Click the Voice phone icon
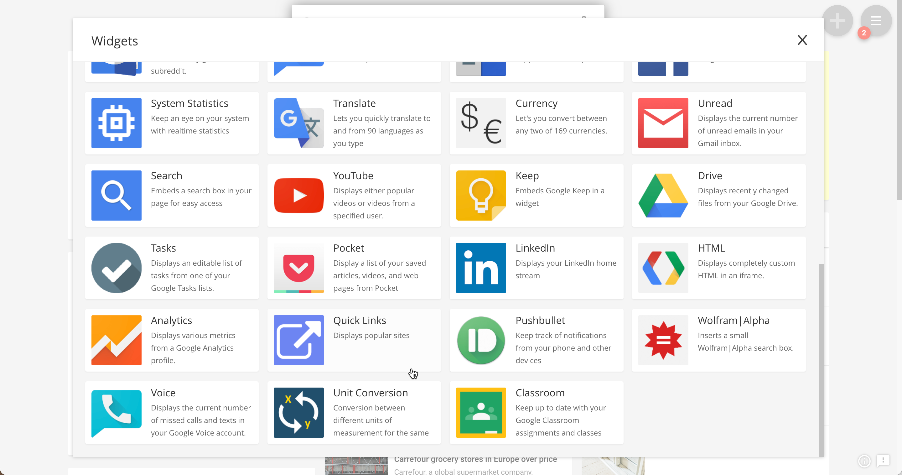The width and height of the screenshot is (902, 475). (116, 413)
